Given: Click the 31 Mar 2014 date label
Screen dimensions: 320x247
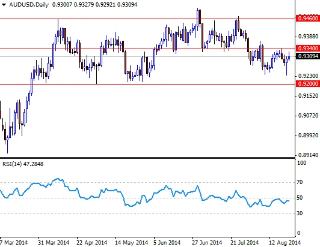Looking at the screenshot, I should click(x=54, y=243).
